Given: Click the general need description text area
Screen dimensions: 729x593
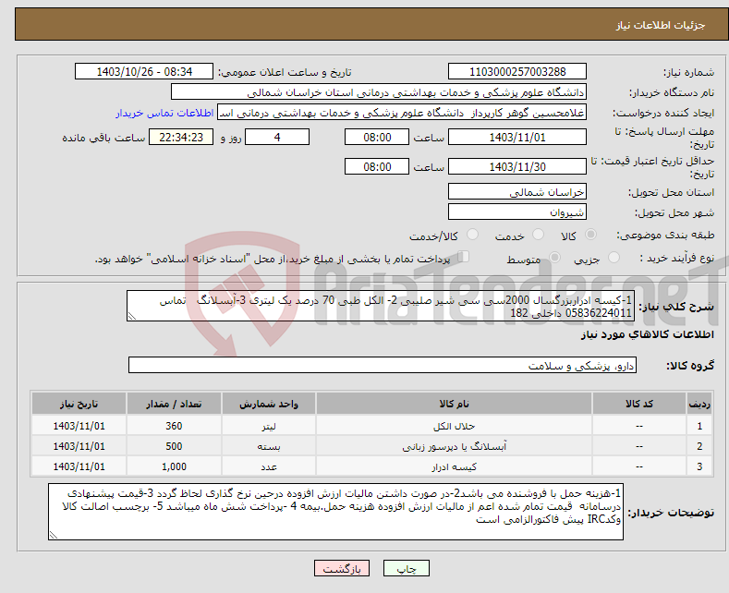Looking at the screenshot, I should click(381, 306).
